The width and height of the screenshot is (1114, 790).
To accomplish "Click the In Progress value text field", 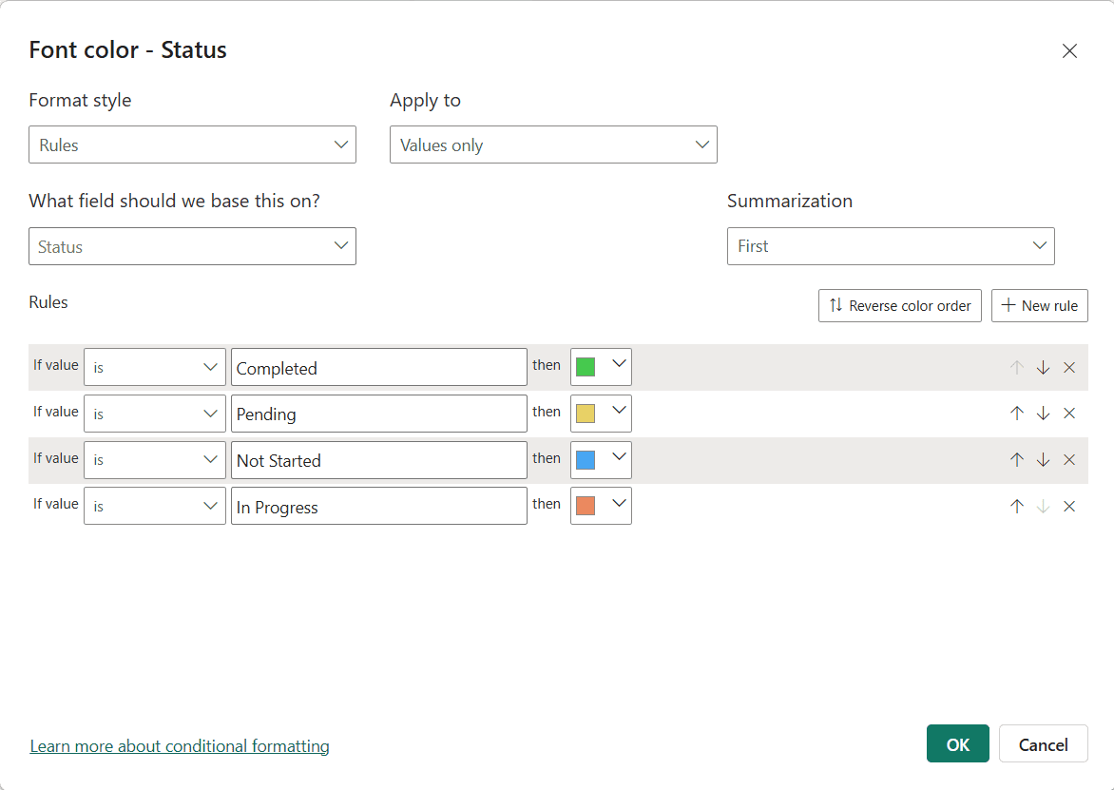I will coord(379,506).
